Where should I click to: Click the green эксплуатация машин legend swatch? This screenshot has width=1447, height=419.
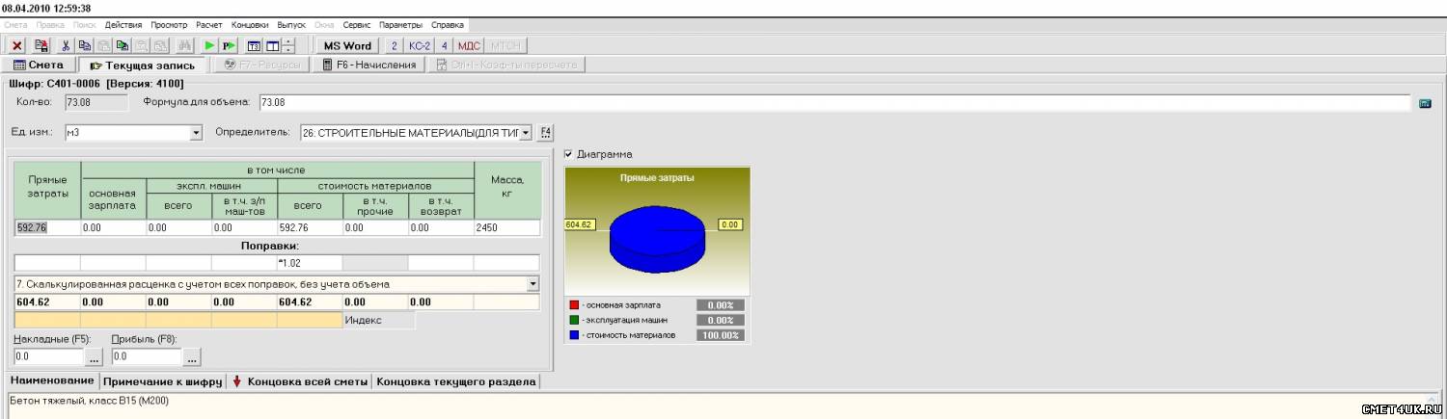[574, 320]
